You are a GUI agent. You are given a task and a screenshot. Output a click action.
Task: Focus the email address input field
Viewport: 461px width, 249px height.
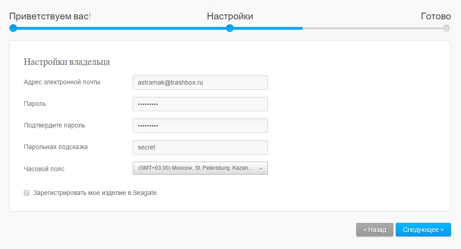200,82
